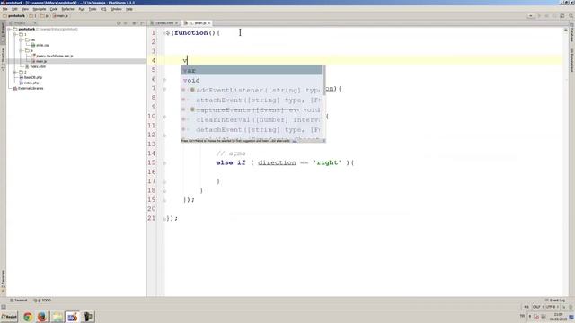Click the Windows Start button
The height and width of the screenshot is (323, 575).
[9, 317]
